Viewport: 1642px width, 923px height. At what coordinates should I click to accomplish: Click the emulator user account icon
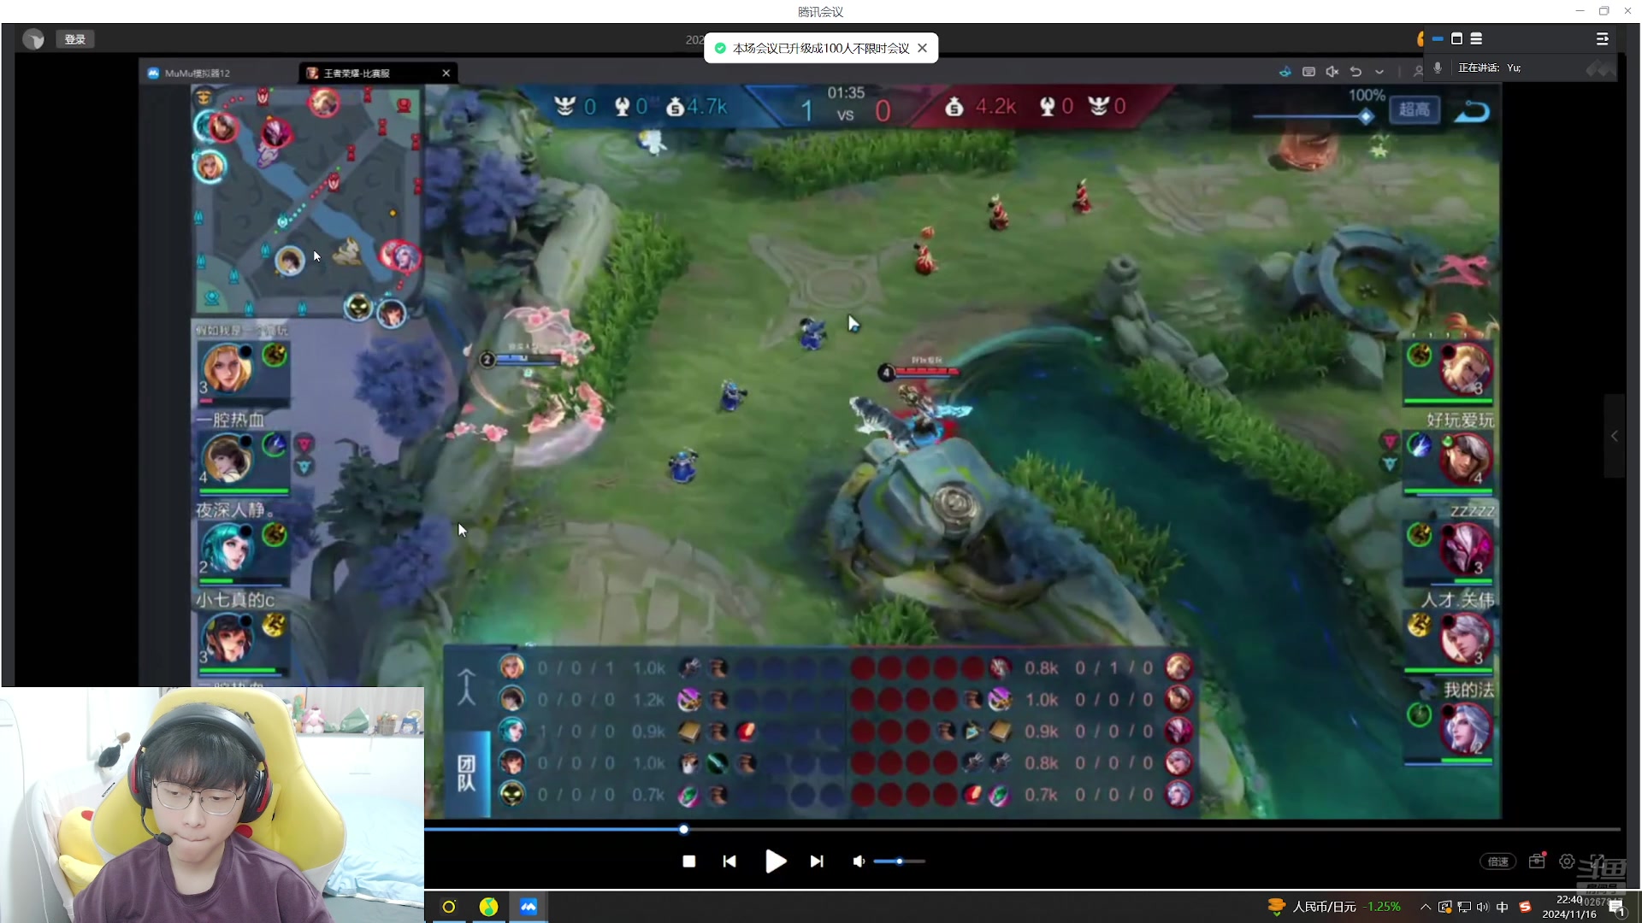coord(1418,72)
